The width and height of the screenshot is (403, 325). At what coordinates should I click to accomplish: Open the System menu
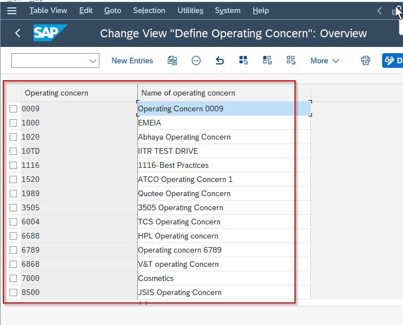[x=228, y=11]
